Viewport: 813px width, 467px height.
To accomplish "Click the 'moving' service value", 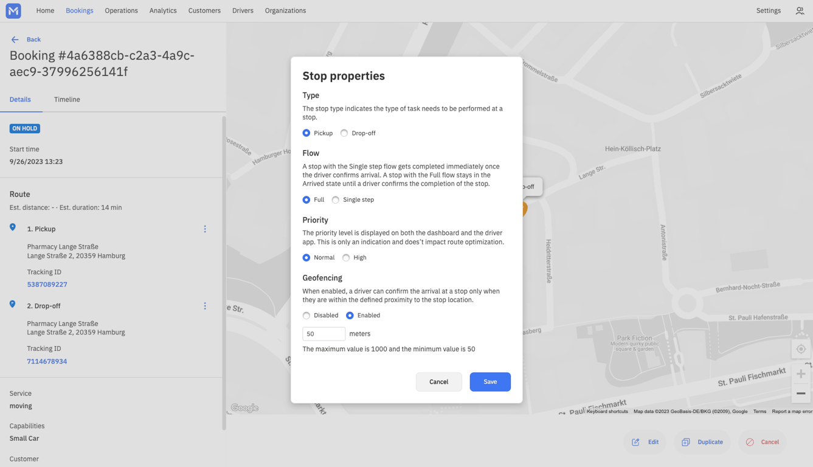I will [21, 406].
